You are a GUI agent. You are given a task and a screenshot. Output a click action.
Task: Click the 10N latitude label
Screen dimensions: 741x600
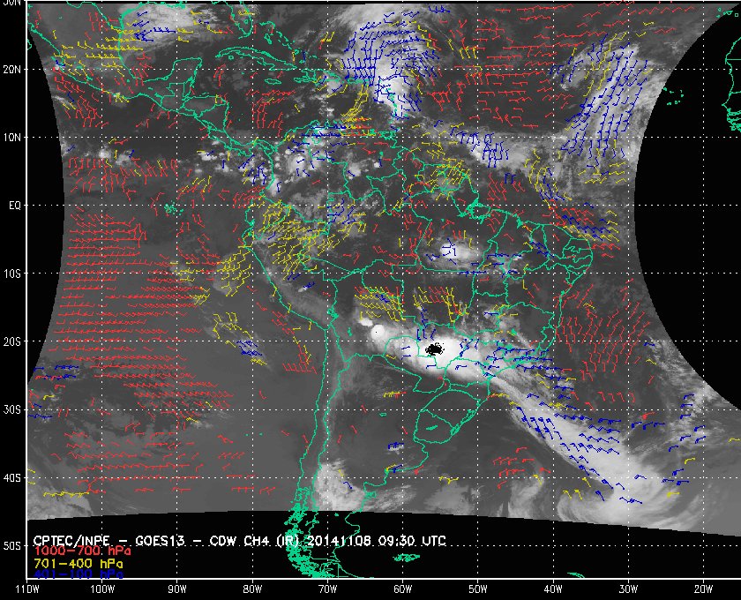click(x=12, y=137)
